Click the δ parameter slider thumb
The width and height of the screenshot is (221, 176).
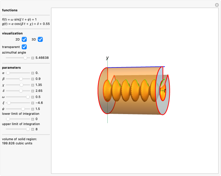(x=21, y=91)
